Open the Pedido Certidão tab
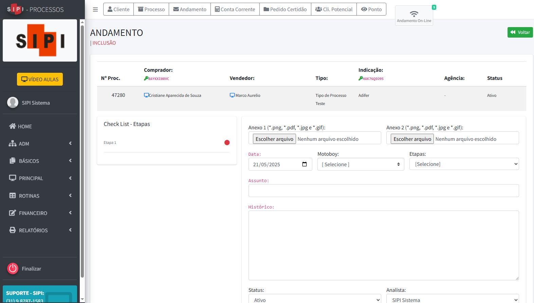Screen dimensions: 534x303 pos(285,9)
